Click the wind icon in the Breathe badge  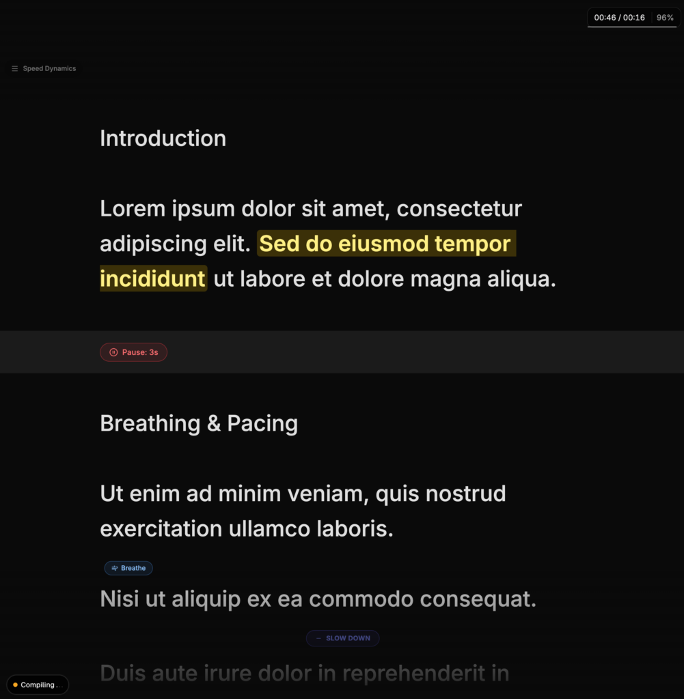pyautogui.click(x=115, y=568)
